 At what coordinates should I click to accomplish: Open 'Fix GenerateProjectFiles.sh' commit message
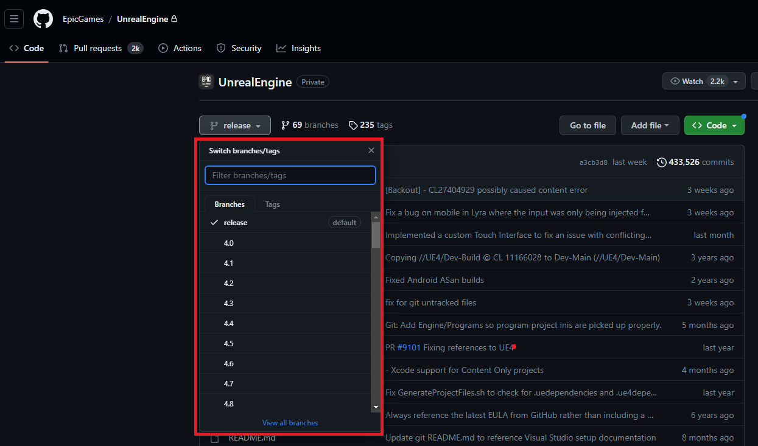coord(521,392)
